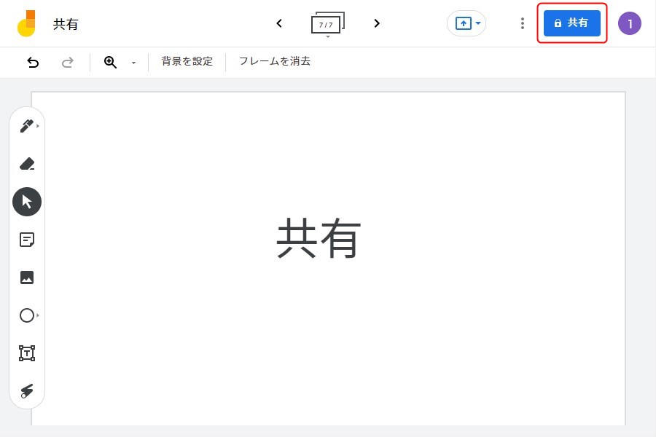Select the Laser pointer tool
This screenshot has width=656, height=437.
pyautogui.click(x=27, y=391)
